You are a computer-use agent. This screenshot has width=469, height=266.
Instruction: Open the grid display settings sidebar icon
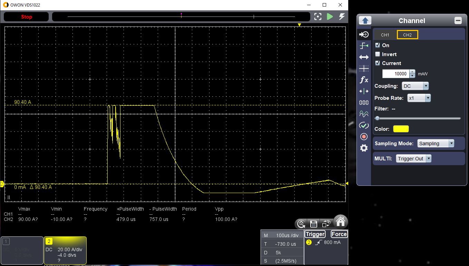[364, 68]
